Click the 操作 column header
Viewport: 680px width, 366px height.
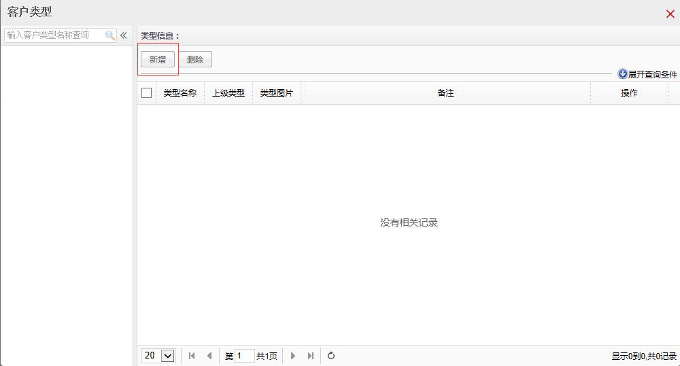click(x=629, y=93)
